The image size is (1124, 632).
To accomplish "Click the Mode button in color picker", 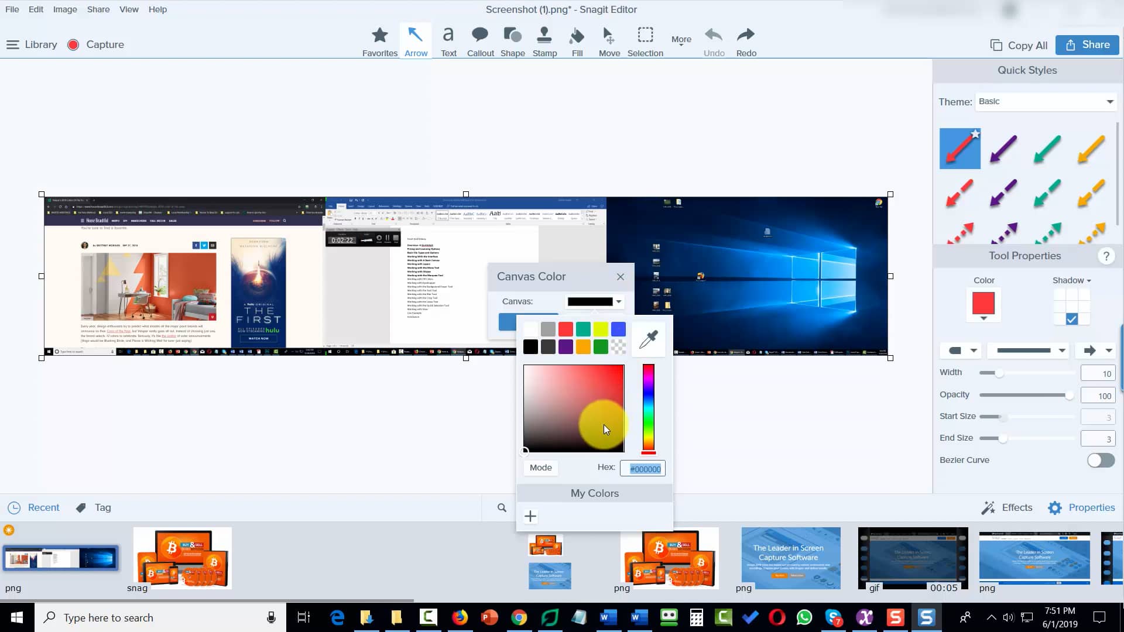I will point(540,468).
